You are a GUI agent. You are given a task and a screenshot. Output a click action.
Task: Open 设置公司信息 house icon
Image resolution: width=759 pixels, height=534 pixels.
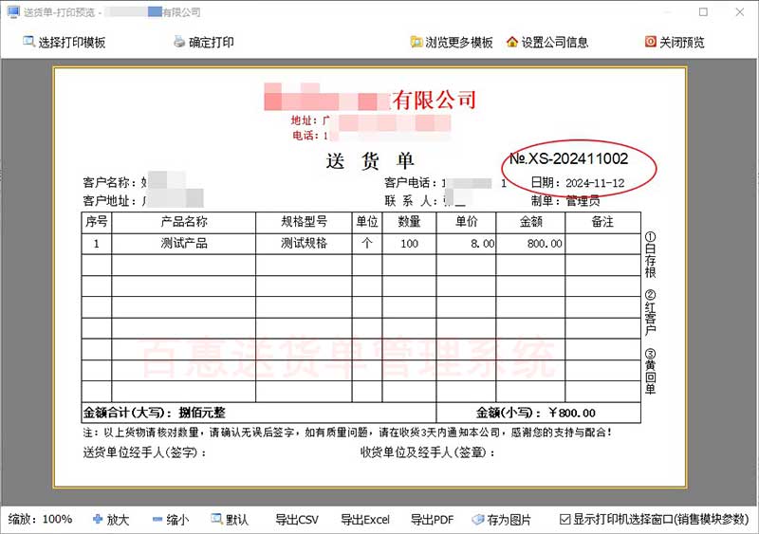(512, 43)
